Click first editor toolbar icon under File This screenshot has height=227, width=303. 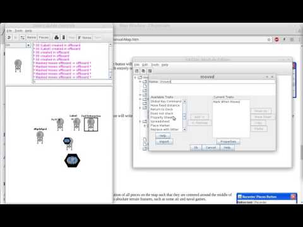pos(137,71)
